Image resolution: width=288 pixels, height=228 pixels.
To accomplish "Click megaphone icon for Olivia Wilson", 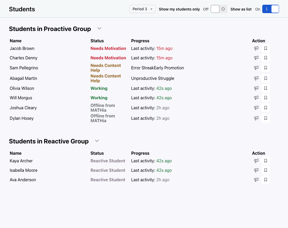I will (x=256, y=88).
